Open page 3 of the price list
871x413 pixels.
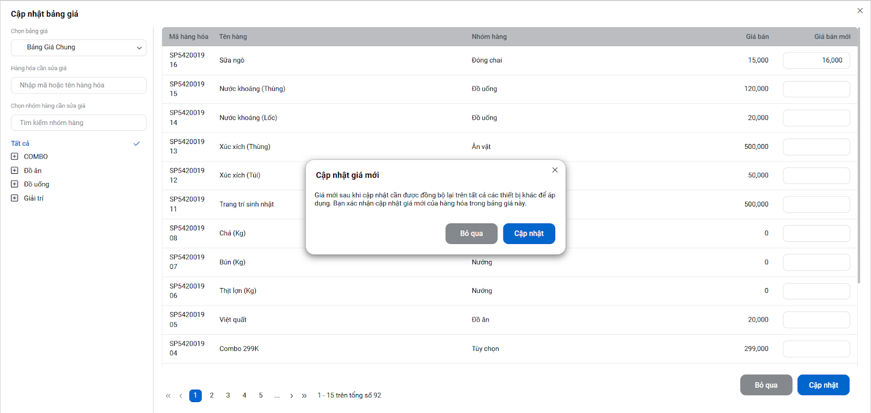[x=228, y=396]
